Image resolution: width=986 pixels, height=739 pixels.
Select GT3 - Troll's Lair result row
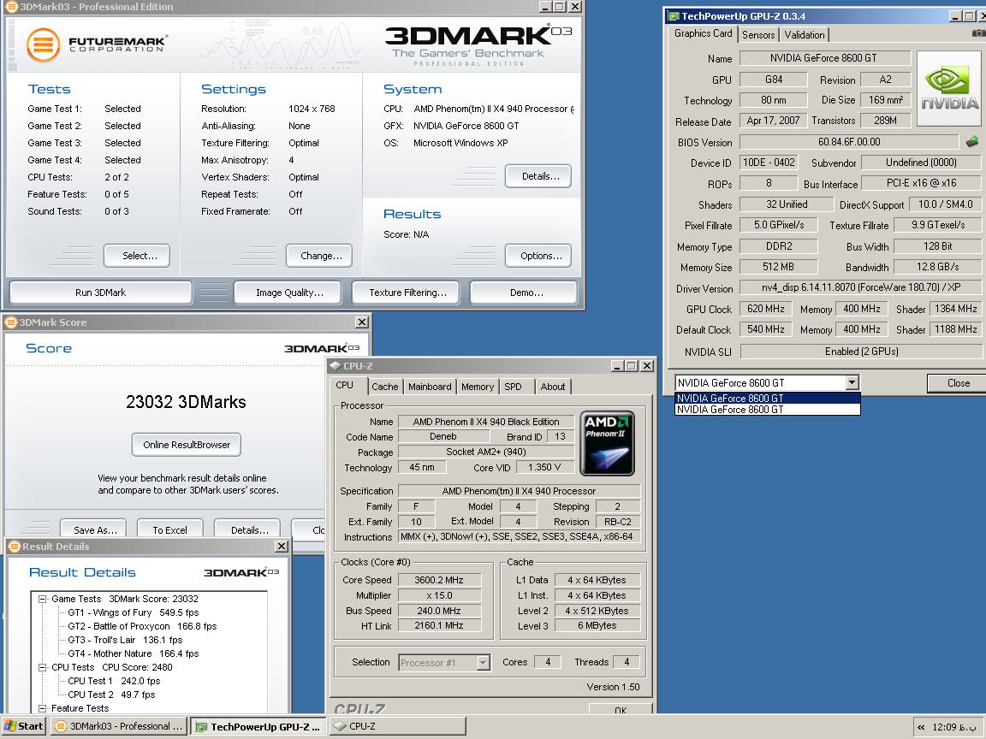click(125, 641)
